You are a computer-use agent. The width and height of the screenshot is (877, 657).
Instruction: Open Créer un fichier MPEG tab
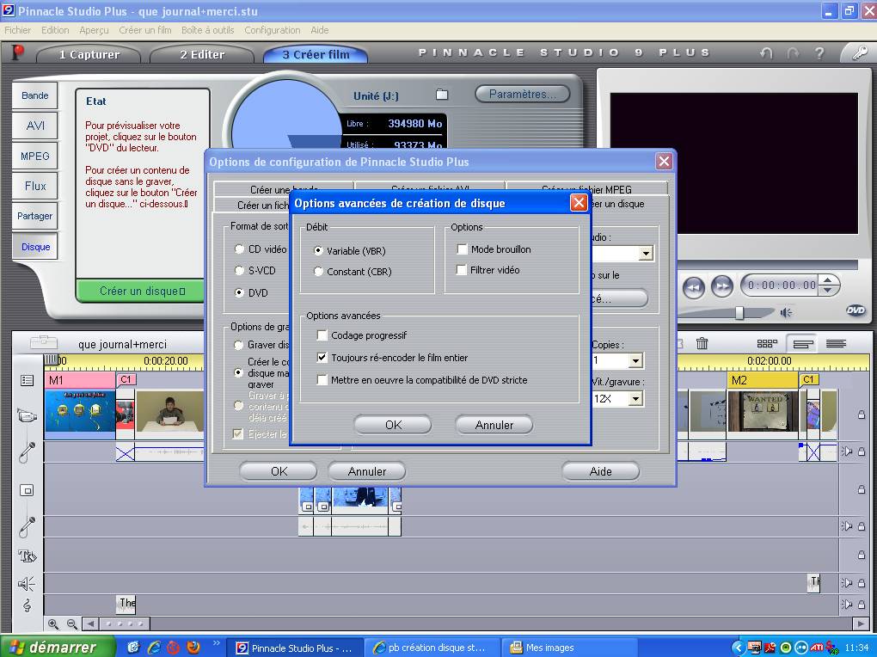pos(586,189)
